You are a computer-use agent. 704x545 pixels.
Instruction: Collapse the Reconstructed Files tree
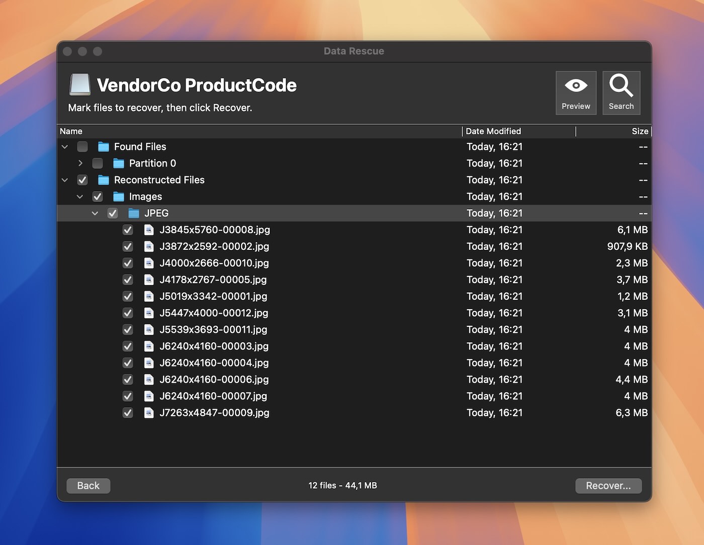tap(65, 180)
